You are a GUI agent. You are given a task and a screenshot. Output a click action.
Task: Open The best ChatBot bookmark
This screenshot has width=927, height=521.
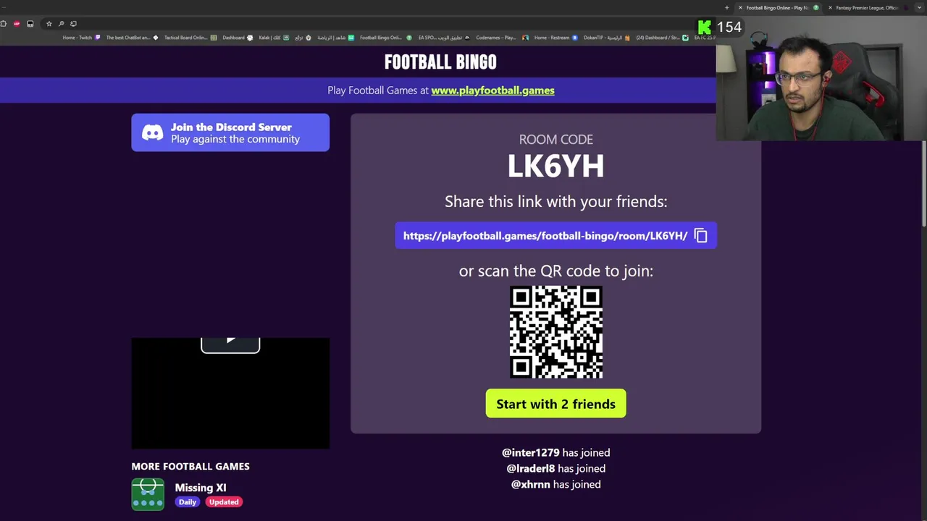click(x=132, y=38)
